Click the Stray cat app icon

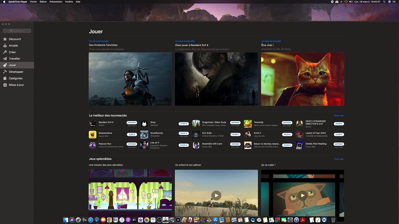(144, 124)
